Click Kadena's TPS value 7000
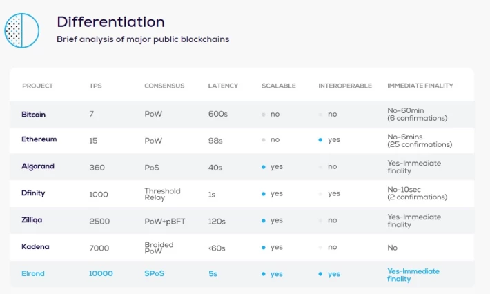Image resolution: width=490 pixels, height=294 pixels. (99, 248)
